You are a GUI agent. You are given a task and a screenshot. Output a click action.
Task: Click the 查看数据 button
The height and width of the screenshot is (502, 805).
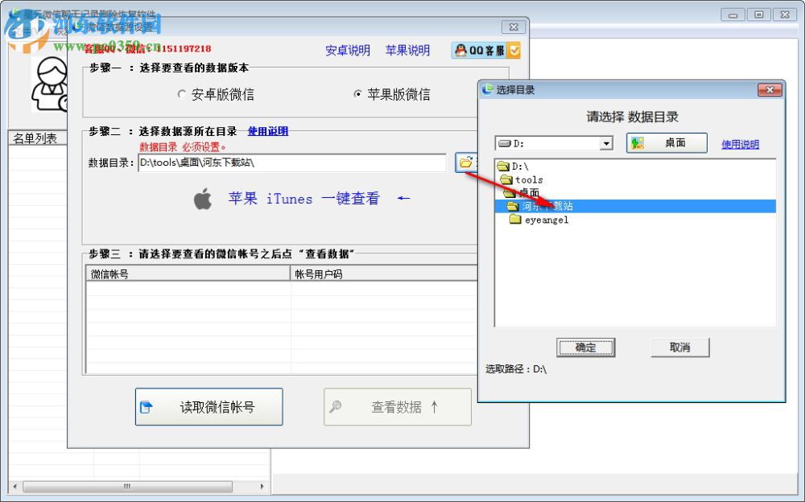click(398, 406)
